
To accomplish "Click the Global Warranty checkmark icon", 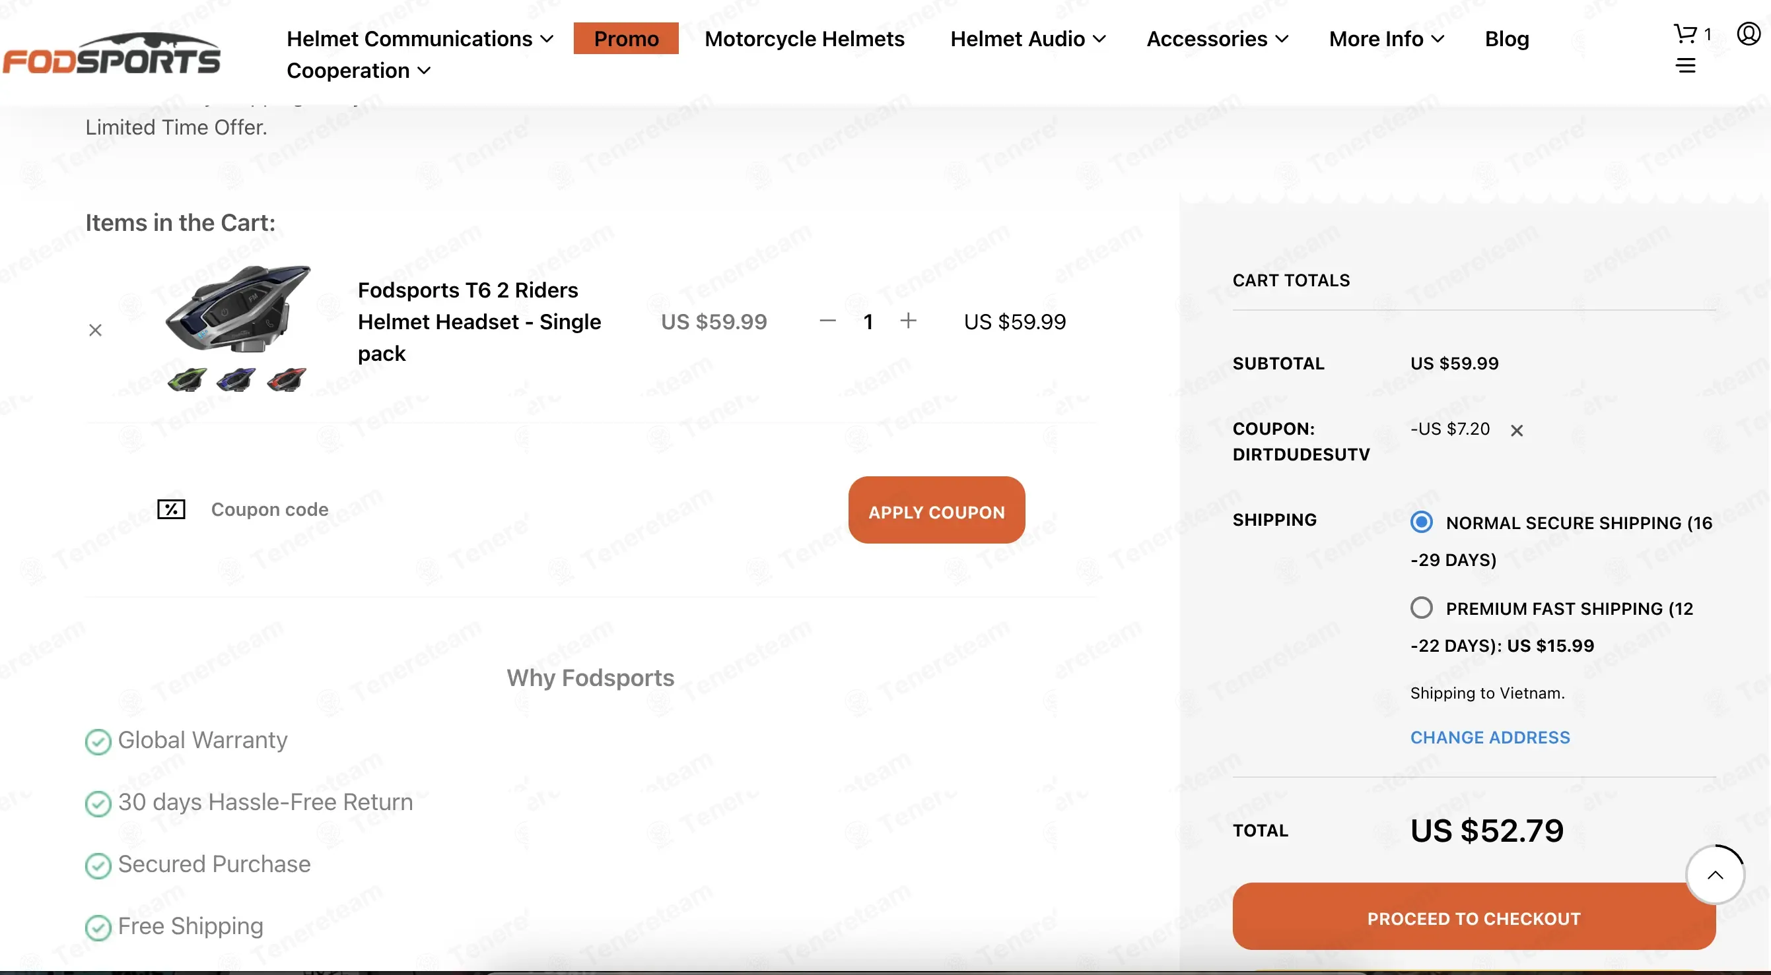I will (x=98, y=741).
